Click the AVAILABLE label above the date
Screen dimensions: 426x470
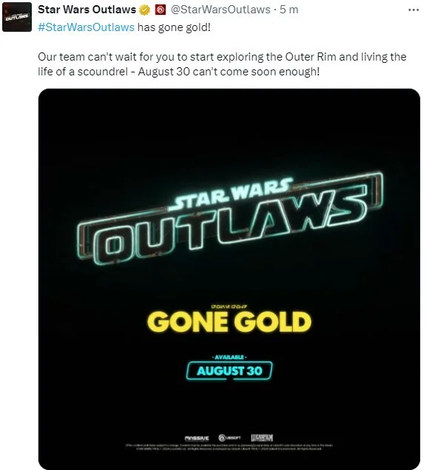click(x=229, y=357)
